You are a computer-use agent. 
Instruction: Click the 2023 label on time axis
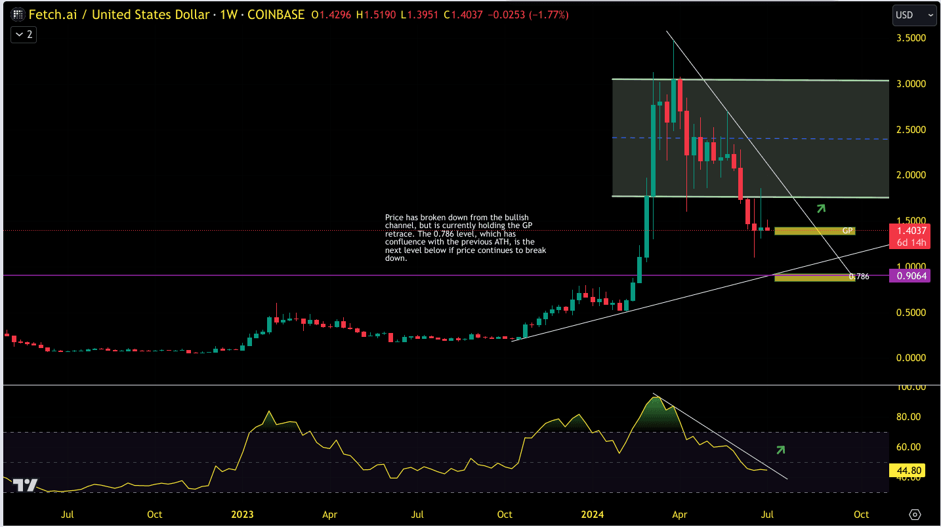tap(241, 515)
